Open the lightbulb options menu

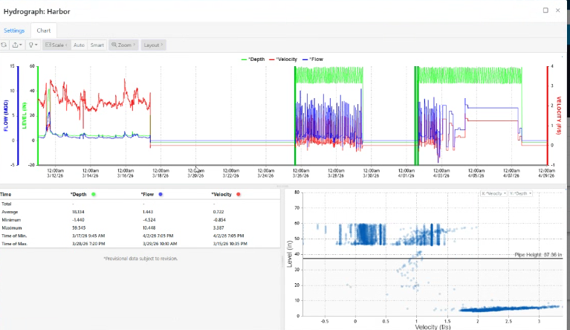[33, 45]
